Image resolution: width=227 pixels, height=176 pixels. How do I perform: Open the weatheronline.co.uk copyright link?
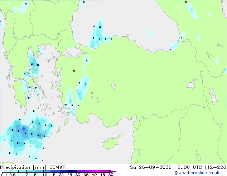point(197,173)
